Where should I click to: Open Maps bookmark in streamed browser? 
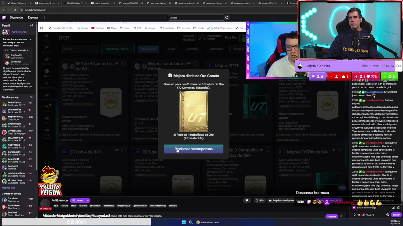pos(112,28)
